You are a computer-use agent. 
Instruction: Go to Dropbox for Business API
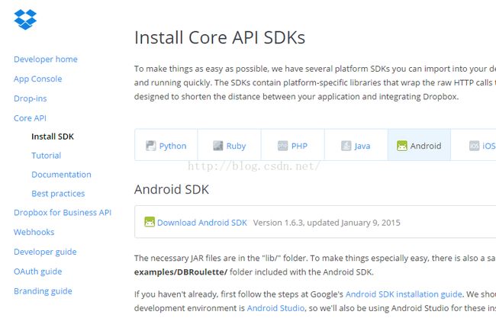[63, 213]
